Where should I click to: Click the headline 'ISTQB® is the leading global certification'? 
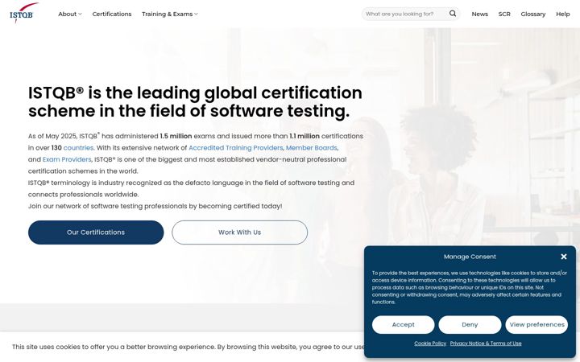(x=195, y=93)
